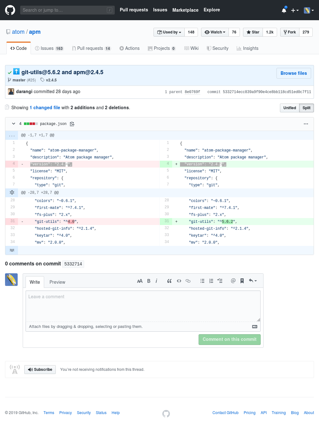Open the v2.4.5 tag link

tap(51, 80)
